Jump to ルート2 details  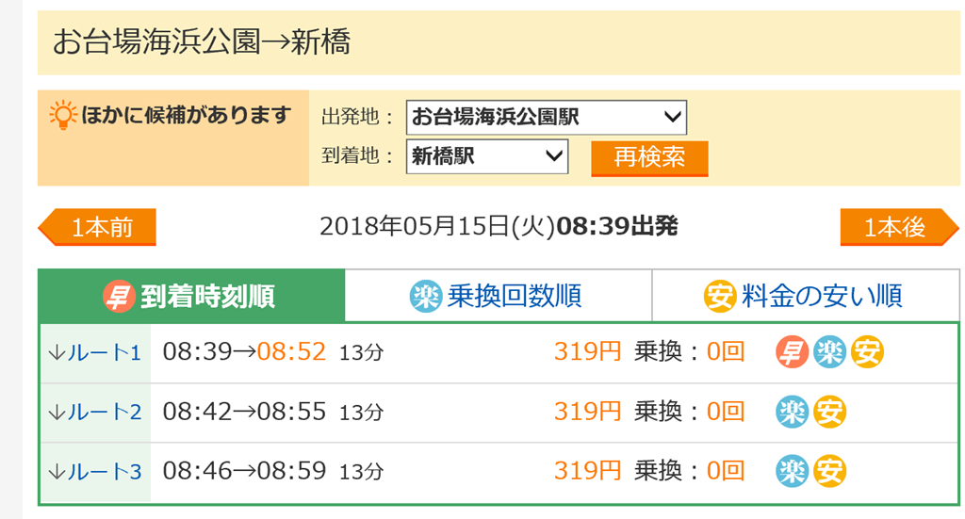94,412
